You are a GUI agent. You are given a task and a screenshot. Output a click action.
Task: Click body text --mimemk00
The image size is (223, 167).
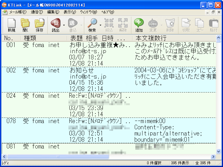(x=150, y=121)
